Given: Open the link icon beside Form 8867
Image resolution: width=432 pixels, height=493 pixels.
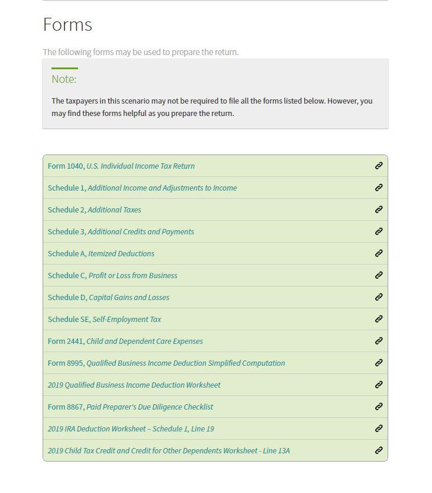Looking at the screenshot, I should [378, 407].
